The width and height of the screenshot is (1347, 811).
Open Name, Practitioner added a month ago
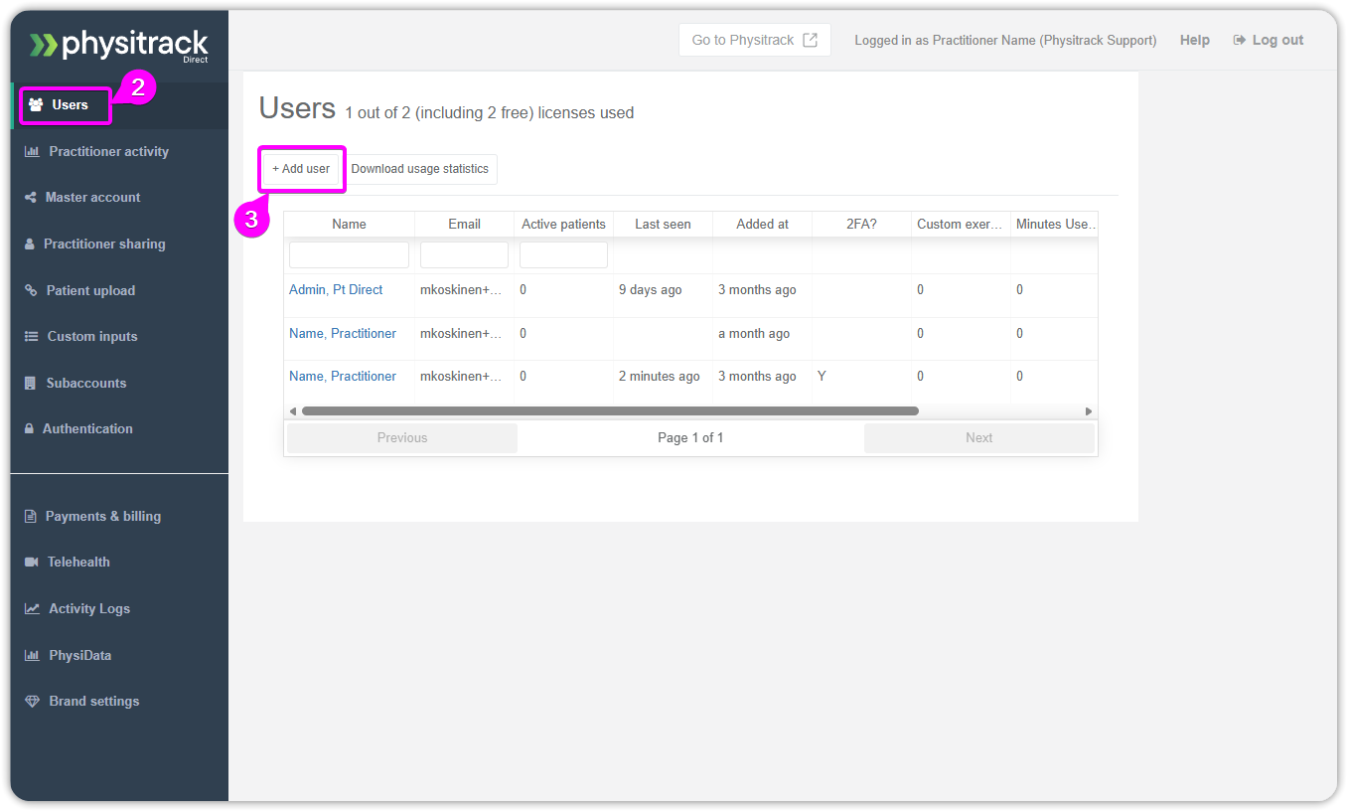coord(343,334)
